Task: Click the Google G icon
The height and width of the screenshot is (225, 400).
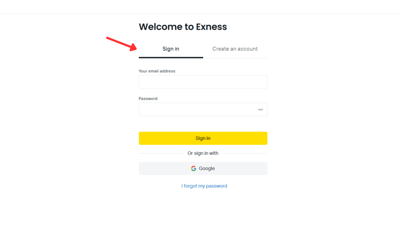Action: (x=194, y=168)
